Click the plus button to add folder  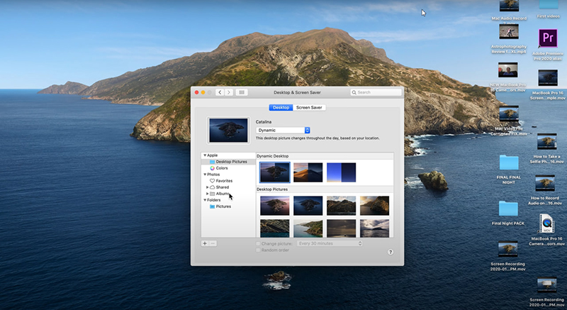pos(205,243)
